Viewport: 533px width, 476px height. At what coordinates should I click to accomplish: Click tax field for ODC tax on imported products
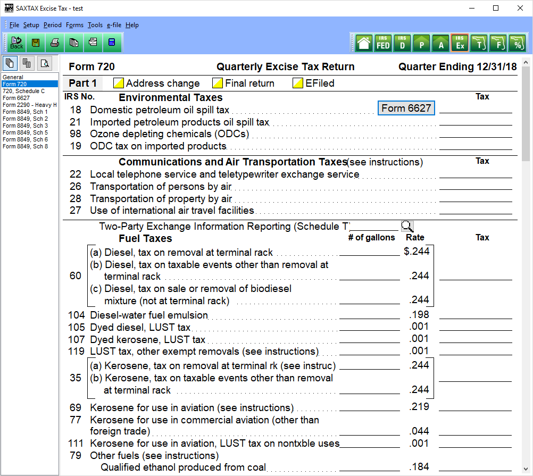tap(476, 145)
